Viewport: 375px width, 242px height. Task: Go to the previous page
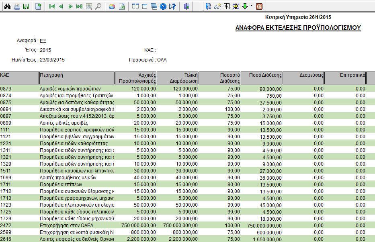point(61,6)
